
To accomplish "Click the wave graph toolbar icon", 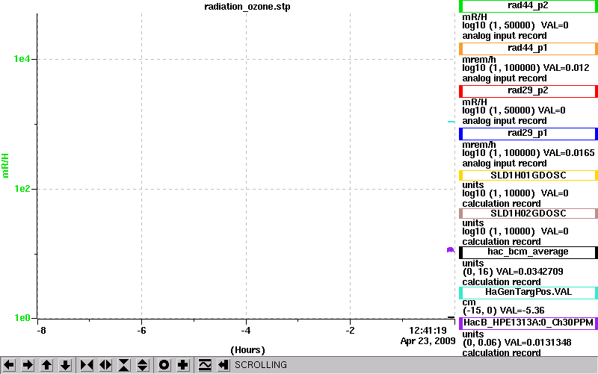I will point(205,365).
